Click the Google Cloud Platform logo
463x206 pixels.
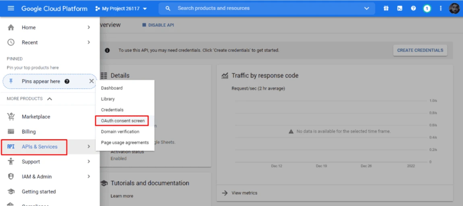point(54,8)
